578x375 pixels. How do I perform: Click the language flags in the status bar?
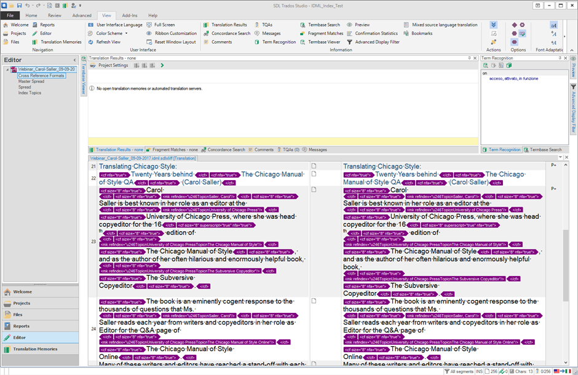click(x=562, y=371)
